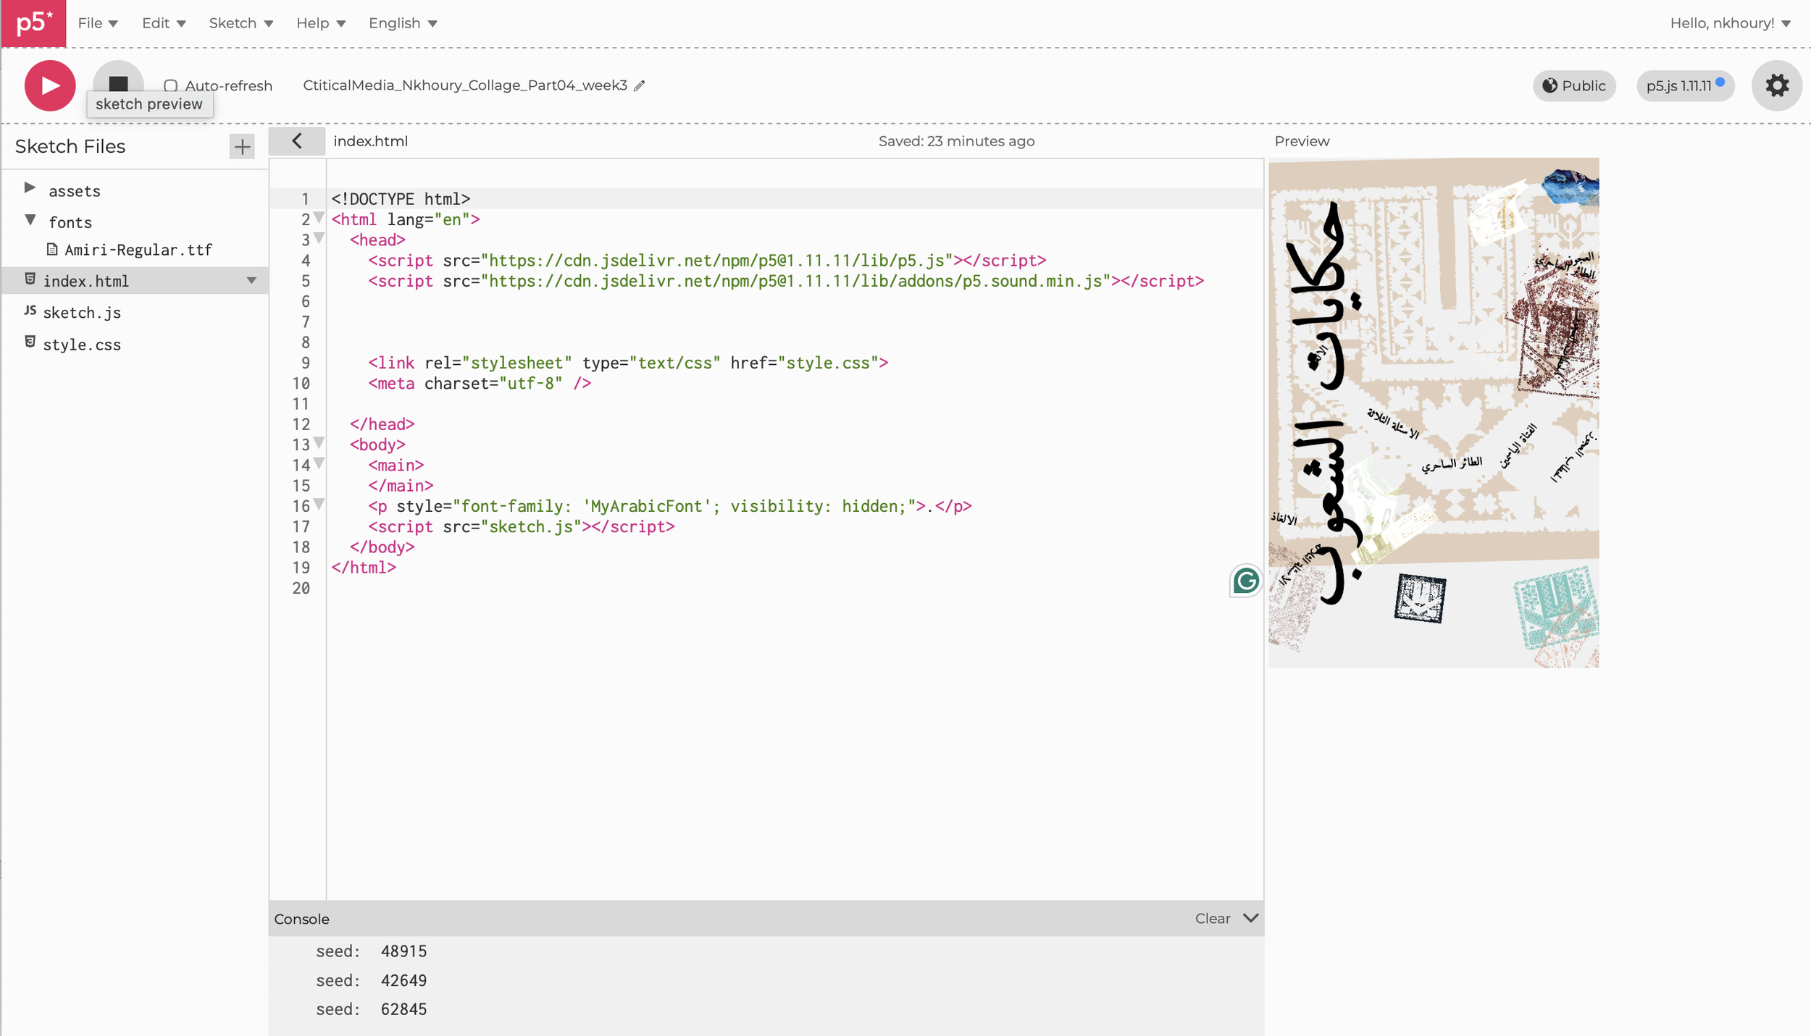Viewport: 1811px width, 1036px height.
Task: Click the stylesheet link line
Action: coord(628,363)
